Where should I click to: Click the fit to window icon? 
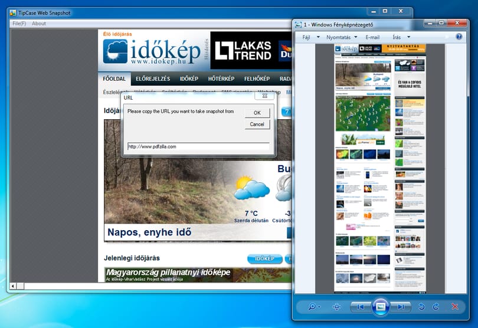point(336,307)
